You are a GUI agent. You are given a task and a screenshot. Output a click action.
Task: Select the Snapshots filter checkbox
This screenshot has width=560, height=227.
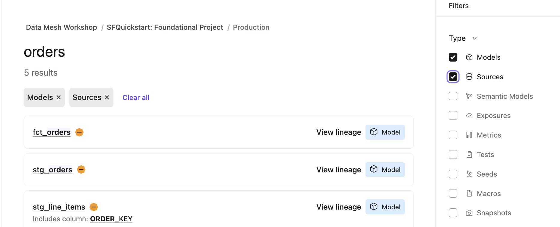pyautogui.click(x=453, y=213)
